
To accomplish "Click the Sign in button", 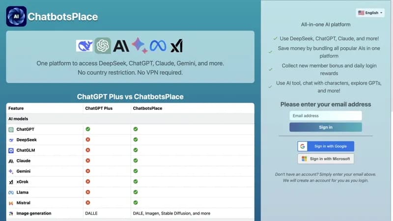I will (326, 127).
